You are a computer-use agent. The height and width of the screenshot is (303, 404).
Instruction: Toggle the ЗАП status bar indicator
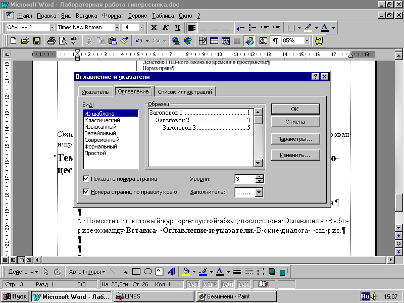(193, 284)
